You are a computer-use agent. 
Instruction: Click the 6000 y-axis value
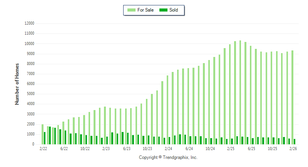click(x=30, y=84)
